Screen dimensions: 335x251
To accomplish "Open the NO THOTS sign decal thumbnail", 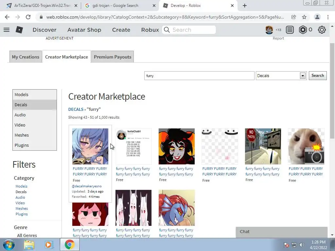I will coord(263,146).
